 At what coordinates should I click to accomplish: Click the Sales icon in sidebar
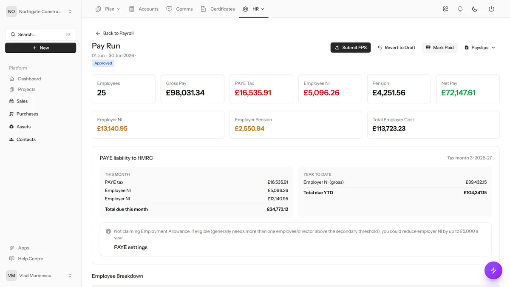pos(11,101)
